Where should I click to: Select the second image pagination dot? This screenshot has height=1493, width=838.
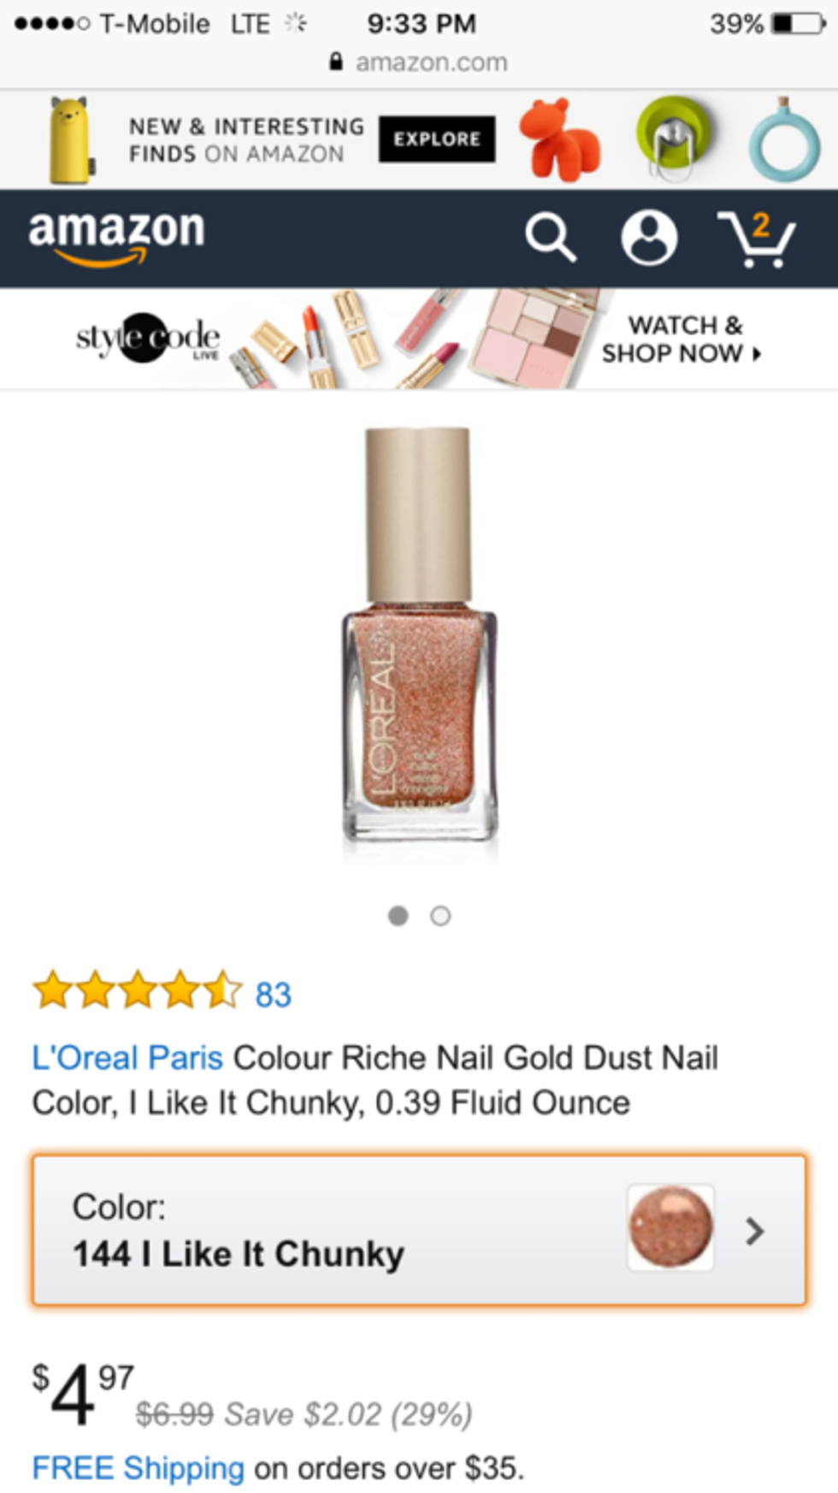coord(440,916)
